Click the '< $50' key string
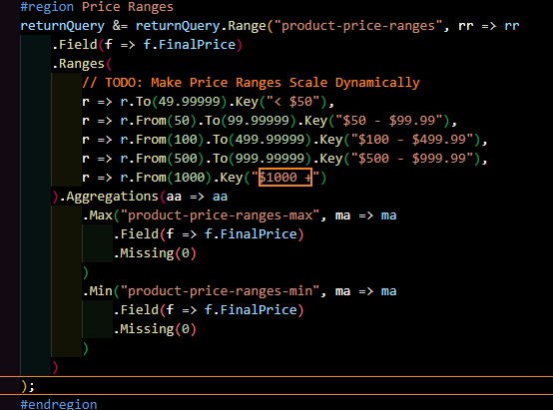The image size is (553, 410). [x=293, y=102]
